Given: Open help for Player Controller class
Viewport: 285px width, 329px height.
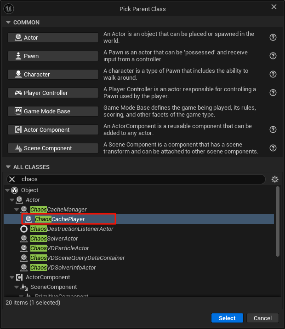Looking at the screenshot, I should pyautogui.click(x=273, y=93).
